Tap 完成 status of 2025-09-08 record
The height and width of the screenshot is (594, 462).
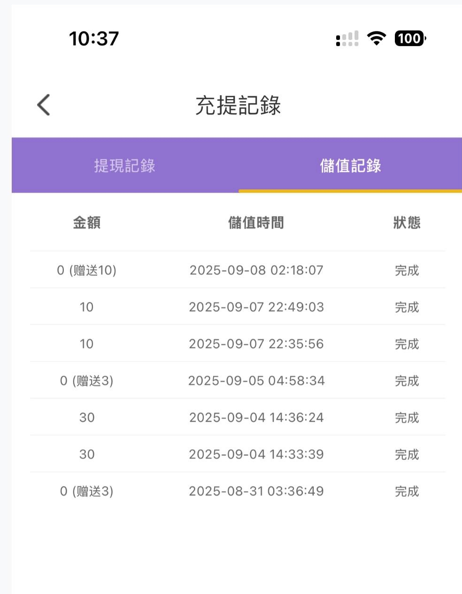click(x=407, y=270)
